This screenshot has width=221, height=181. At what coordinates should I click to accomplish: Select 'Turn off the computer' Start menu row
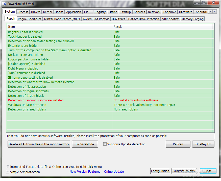pyautogui.click(x=110, y=50)
